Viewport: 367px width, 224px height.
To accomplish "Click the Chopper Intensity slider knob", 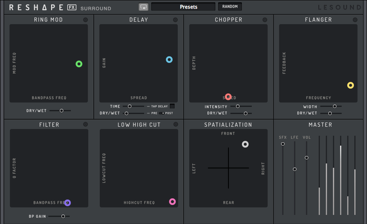I will pyautogui.click(x=238, y=106).
